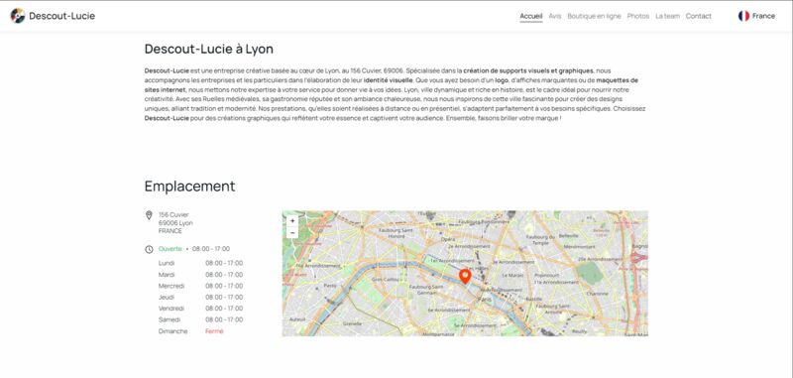
Task: Zoom in on the map
Action: coord(292,221)
